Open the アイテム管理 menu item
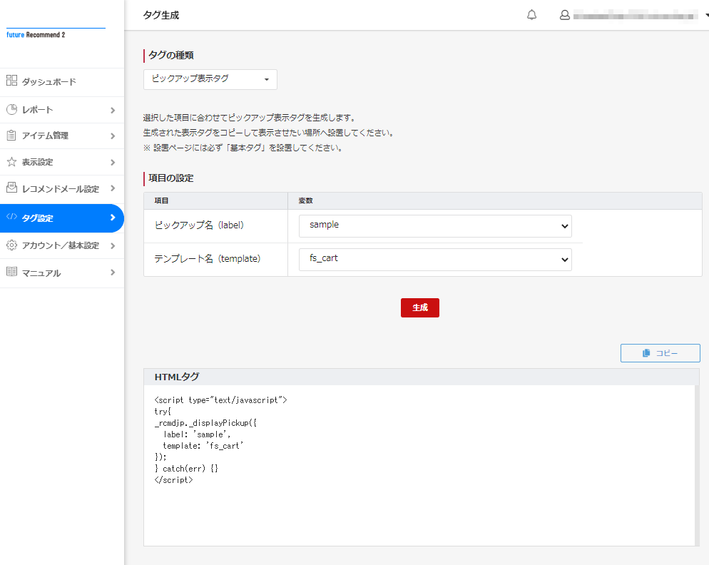 point(62,136)
